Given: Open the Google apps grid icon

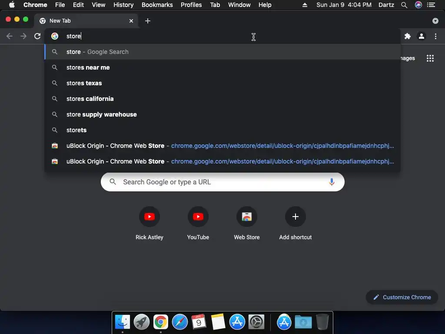Looking at the screenshot, I should (x=430, y=58).
